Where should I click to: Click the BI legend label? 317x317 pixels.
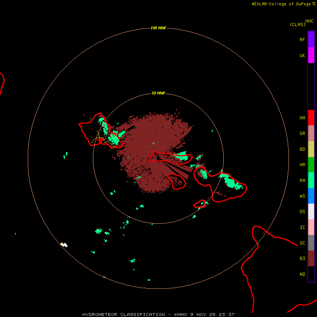point(303,259)
